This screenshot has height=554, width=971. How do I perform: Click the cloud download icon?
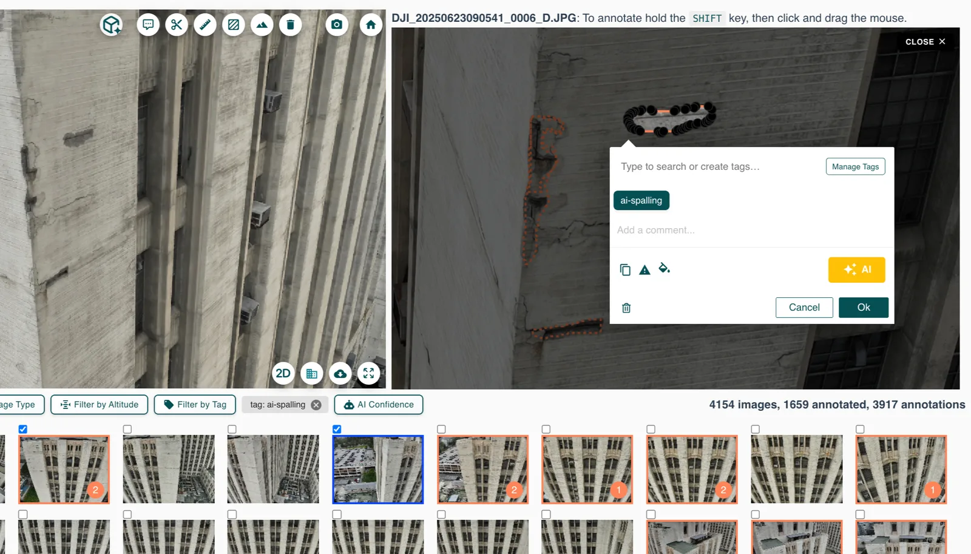[x=340, y=373]
